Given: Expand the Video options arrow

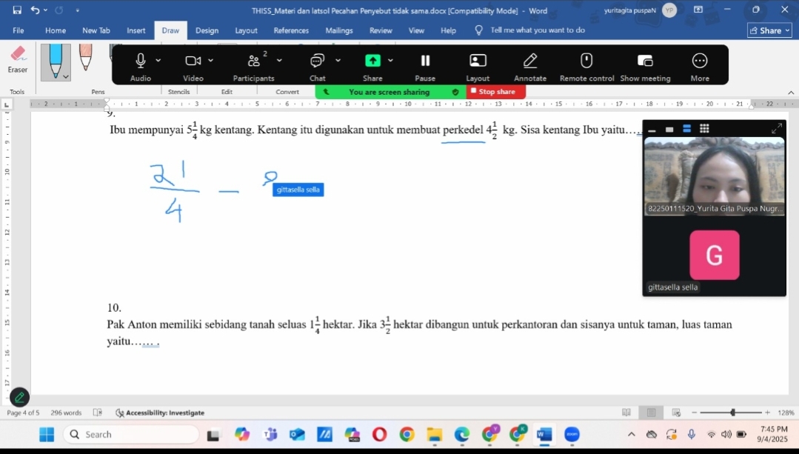Looking at the screenshot, I should click(211, 61).
